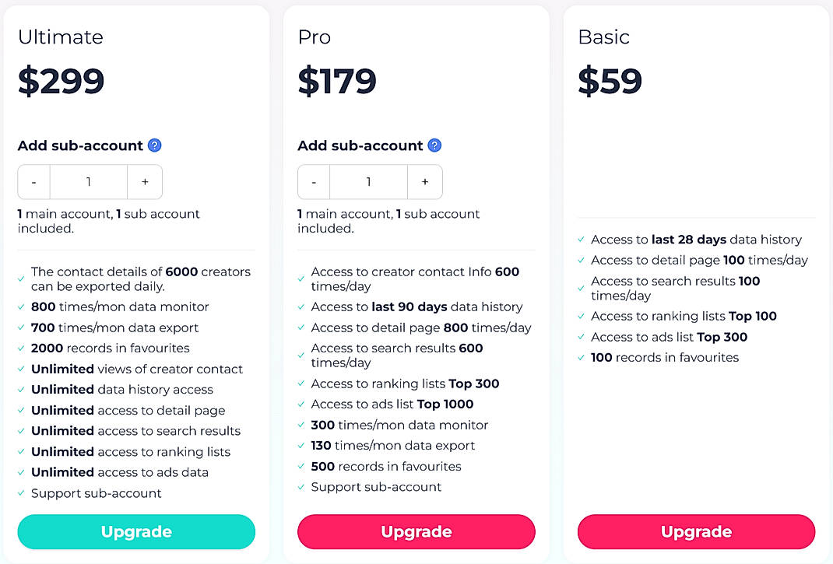
Task: Click the Pro plan sub-account help icon
Action: [x=434, y=145]
